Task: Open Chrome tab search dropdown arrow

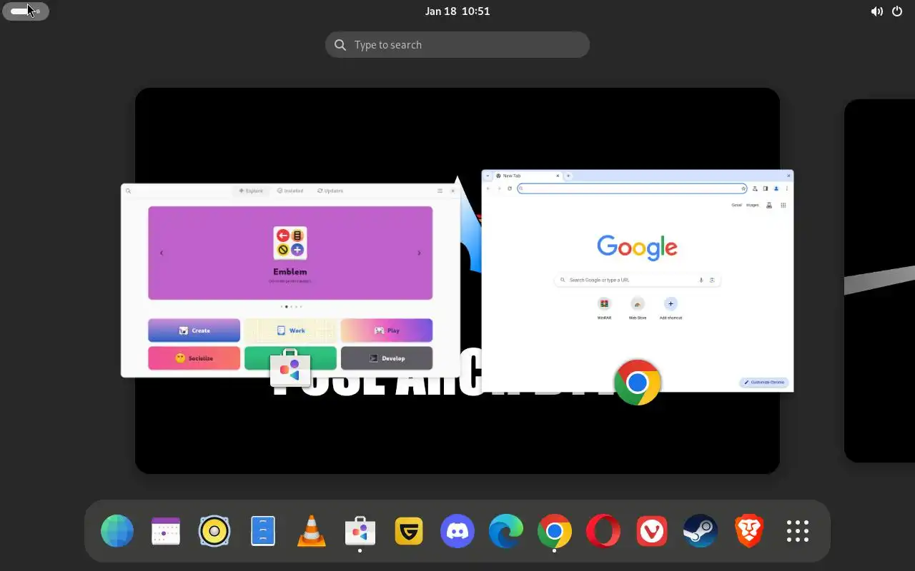Action: [x=488, y=176]
